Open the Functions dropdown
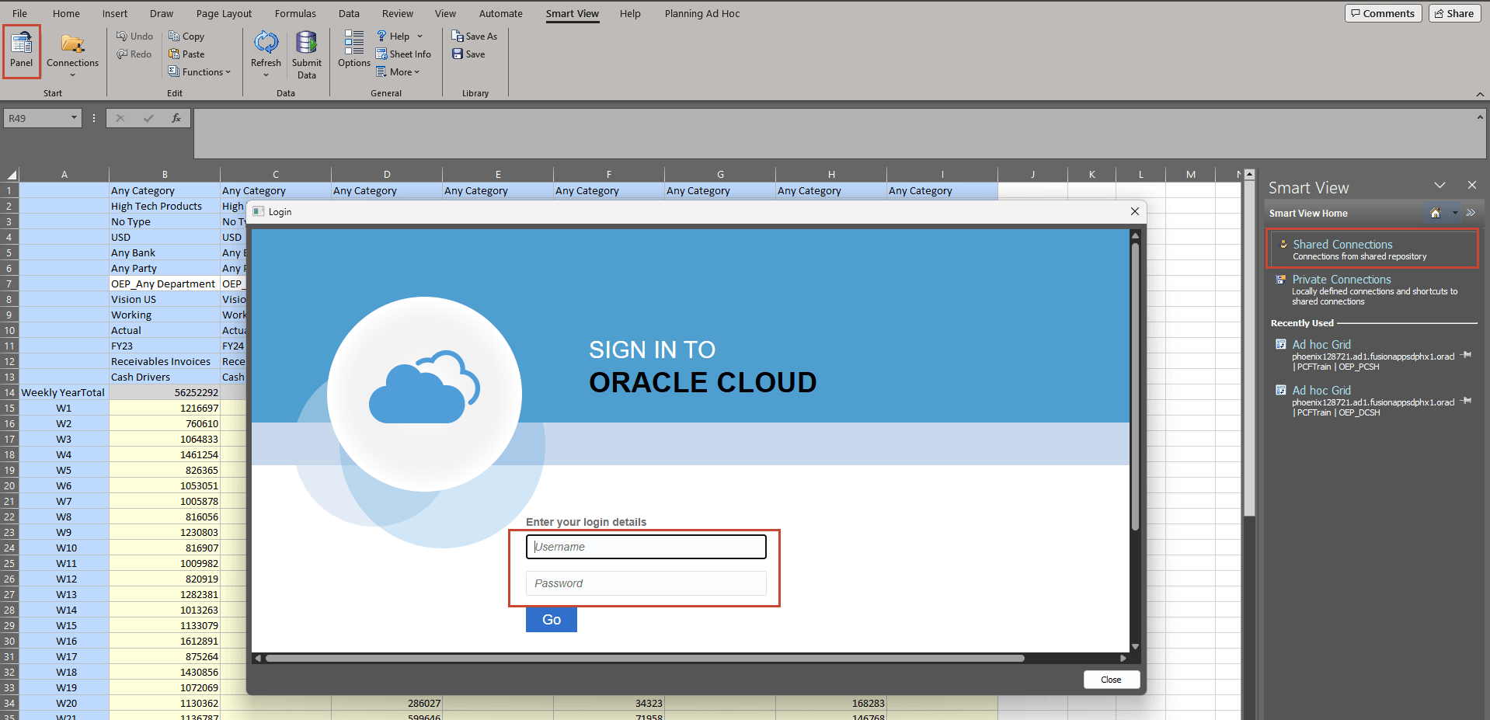Viewport: 1490px width, 720px height. (x=200, y=72)
